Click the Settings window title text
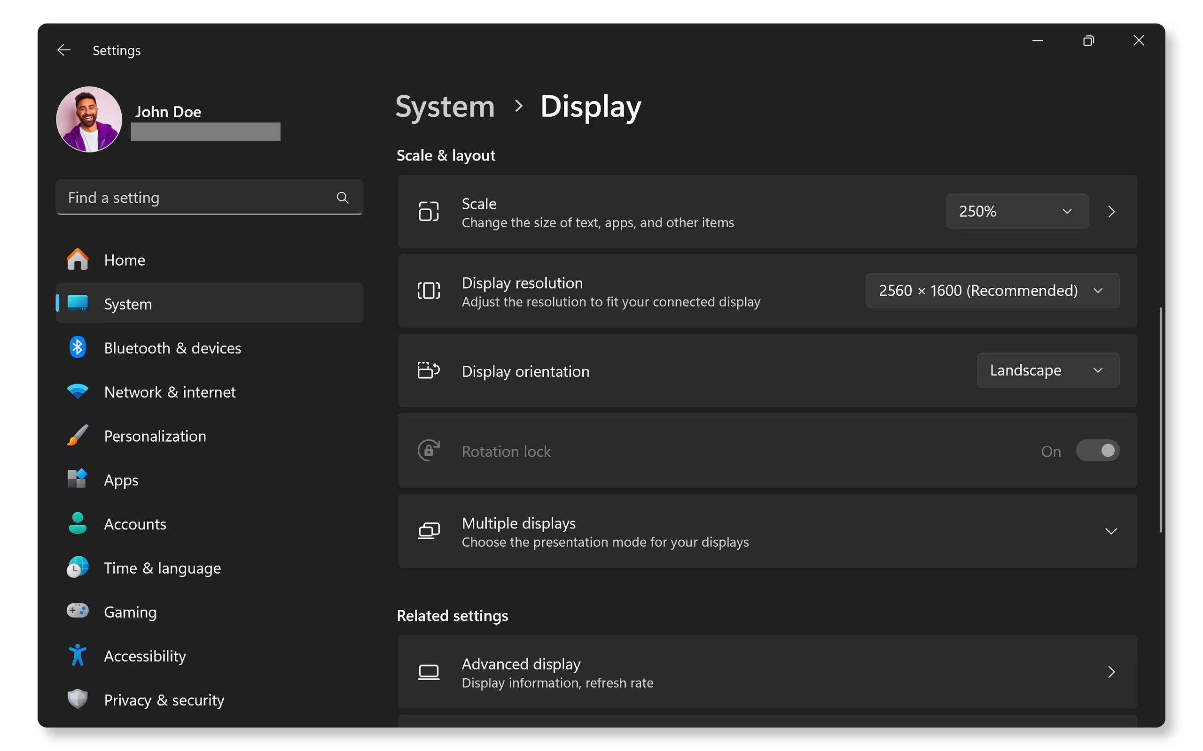 [x=117, y=50]
